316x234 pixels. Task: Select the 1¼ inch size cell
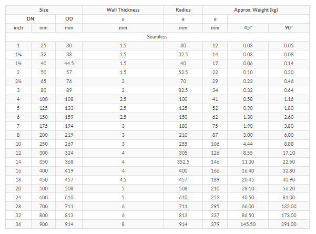[18, 55]
